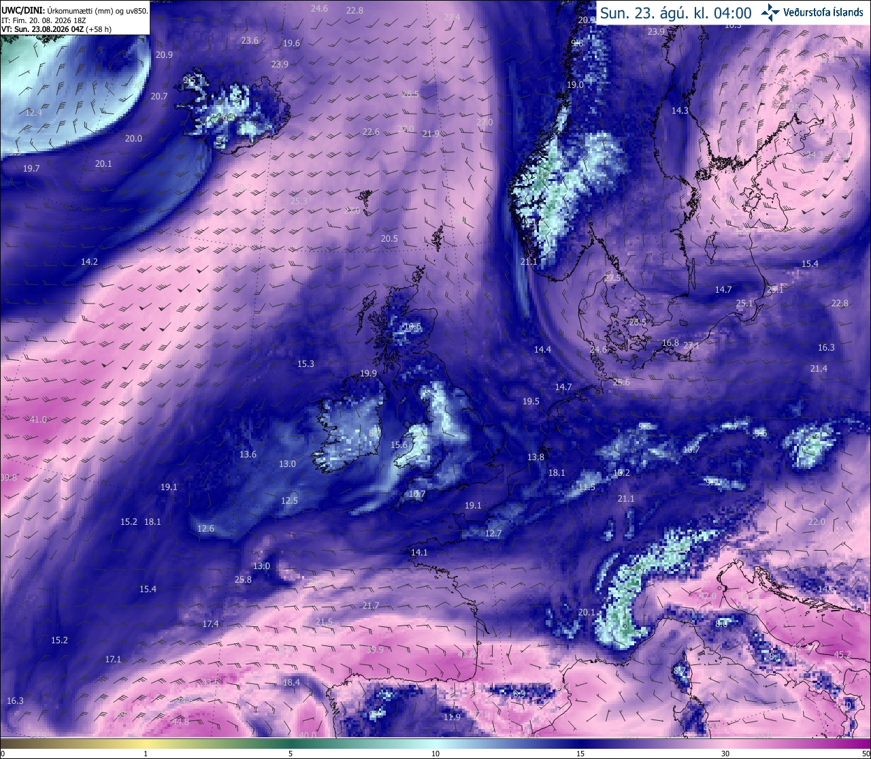Click the IT initial time line in header
871x759 pixels.
[44, 20]
